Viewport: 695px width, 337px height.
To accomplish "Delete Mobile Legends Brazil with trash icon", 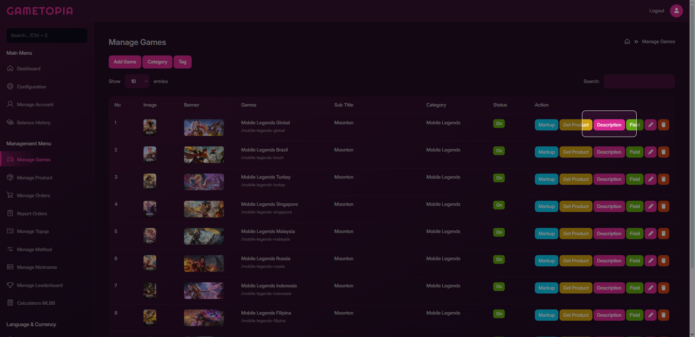I will pyautogui.click(x=663, y=152).
